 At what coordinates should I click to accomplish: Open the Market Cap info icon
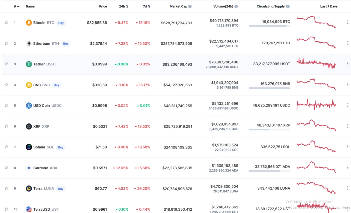(x=190, y=6)
